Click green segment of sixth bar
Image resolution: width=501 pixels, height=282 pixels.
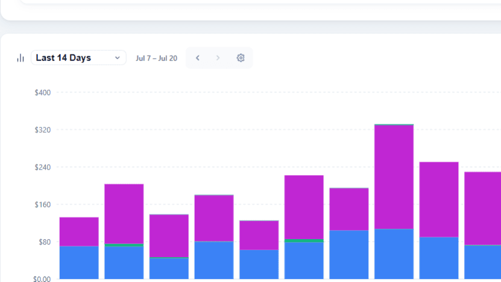coord(304,241)
